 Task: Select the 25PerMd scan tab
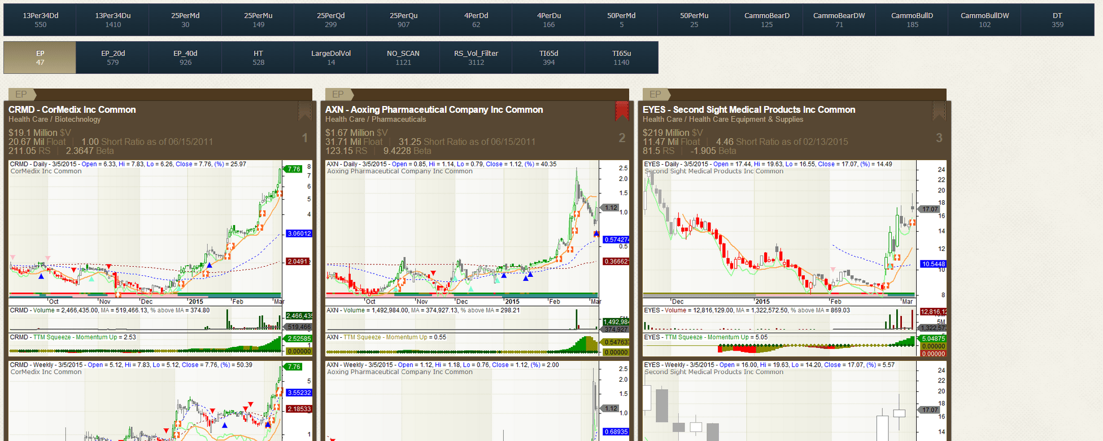click(185, 20)
